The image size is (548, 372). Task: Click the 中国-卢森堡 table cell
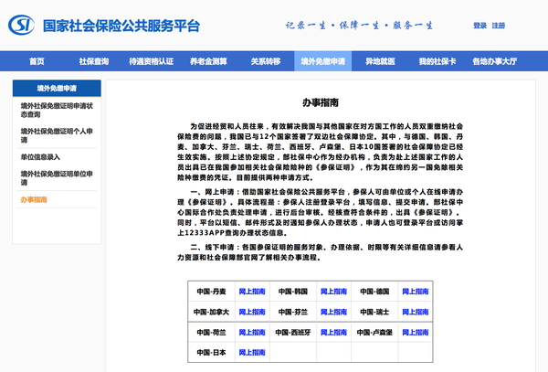pos(374,333)
